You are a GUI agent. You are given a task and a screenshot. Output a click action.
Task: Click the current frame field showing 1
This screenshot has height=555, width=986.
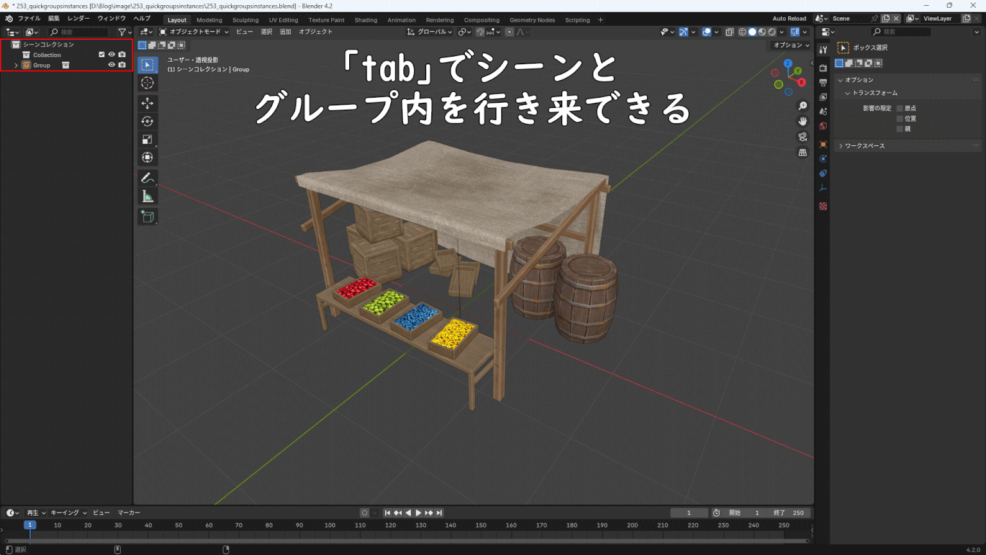(689, 513)
